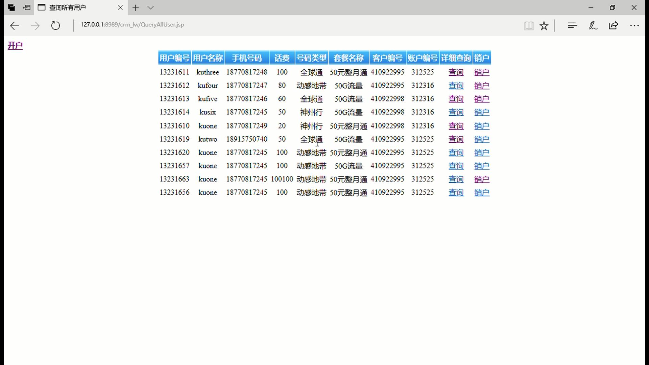This screenshot has height=365, width=649.
Task: Click 销户 link for user 13231610
Action: click(x=482, y=126)
